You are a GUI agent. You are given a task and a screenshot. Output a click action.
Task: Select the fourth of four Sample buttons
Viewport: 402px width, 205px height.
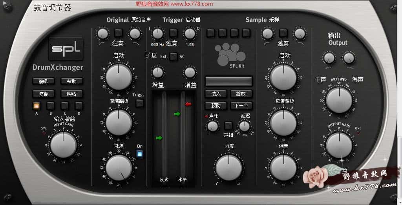point(246,33)
